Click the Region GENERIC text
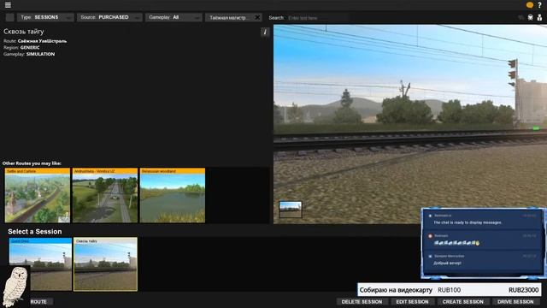Viewport: 547px width, 308px height. point(21,48)
